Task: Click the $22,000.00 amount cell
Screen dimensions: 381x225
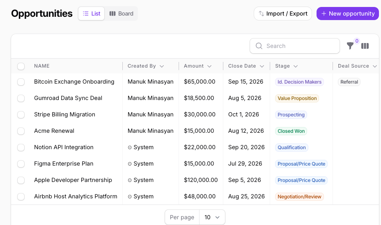Action: tap(200, 147)
